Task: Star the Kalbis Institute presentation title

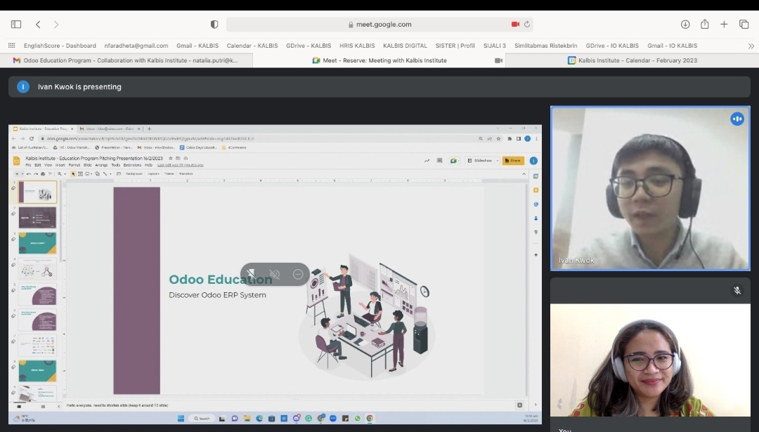Action: click(x=170, y=158)
